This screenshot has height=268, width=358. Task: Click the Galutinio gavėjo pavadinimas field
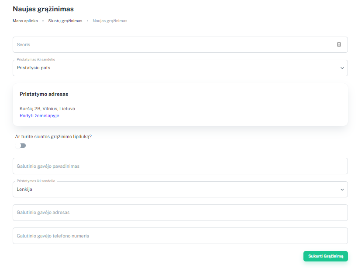[x=180, y=166]
